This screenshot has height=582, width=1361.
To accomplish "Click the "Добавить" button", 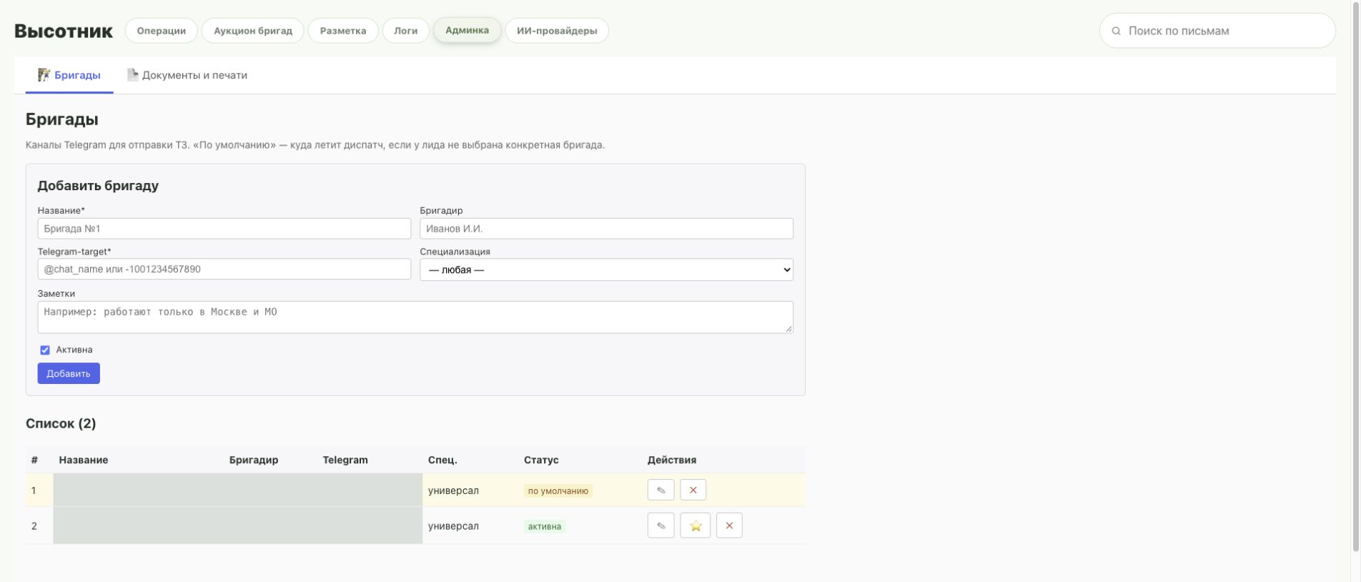I will pyautogui.click(x=69, y=373).
